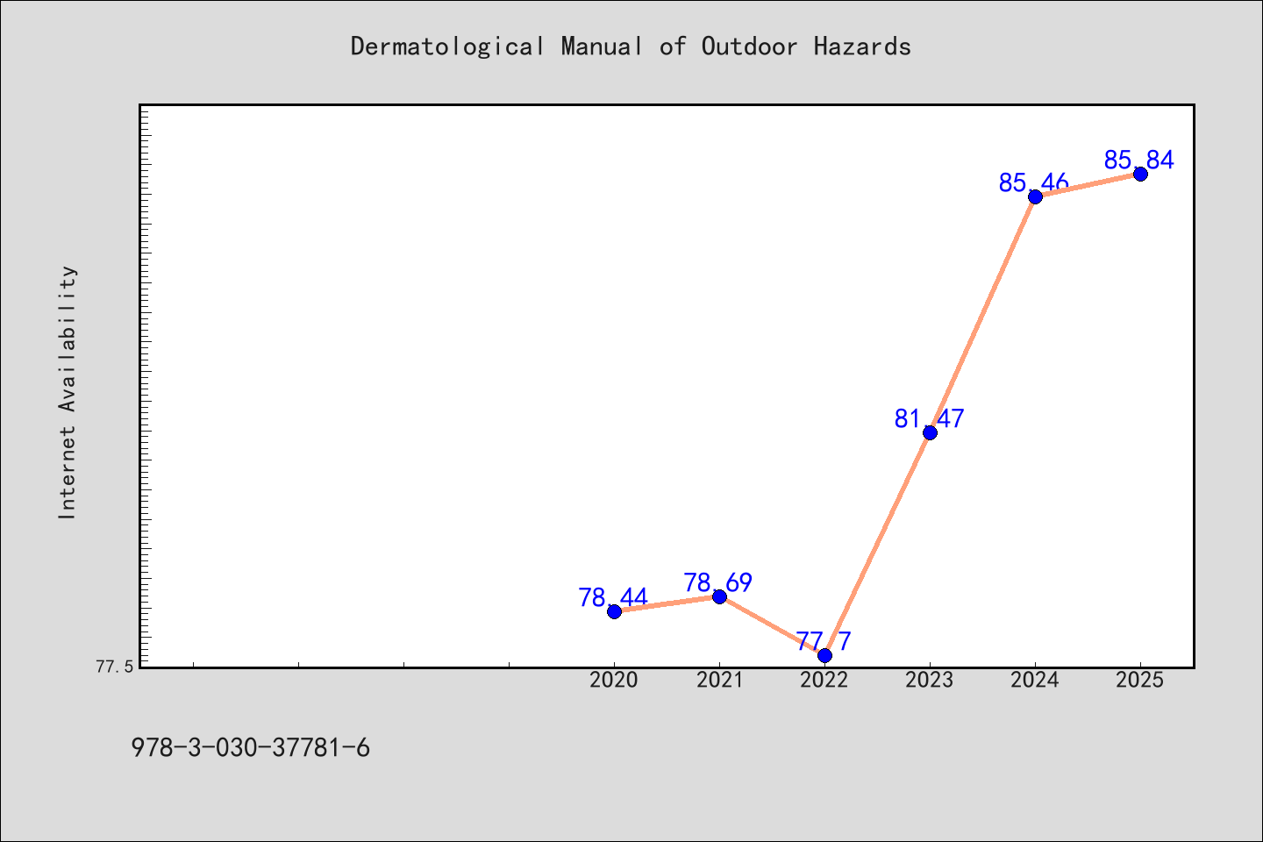The width and height of the screenshot is (1263, 842).
Task: Click the chart title Dermatological Manual of Outdoor Hazards
Action: (x=631, y=46)
